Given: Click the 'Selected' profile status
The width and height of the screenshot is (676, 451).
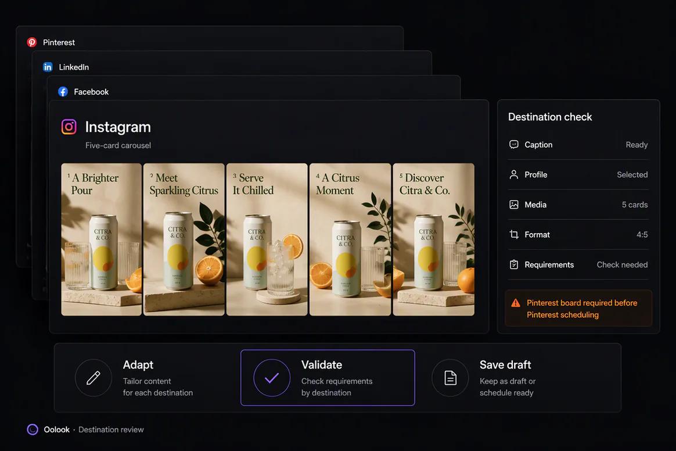Looking at the screenshot, I should click(632, 174).
